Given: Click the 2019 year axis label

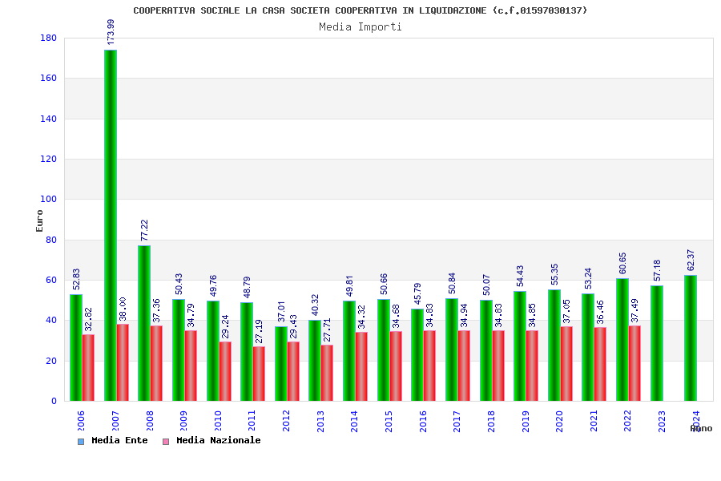Looking at the screenshot, I should [526, 421].
